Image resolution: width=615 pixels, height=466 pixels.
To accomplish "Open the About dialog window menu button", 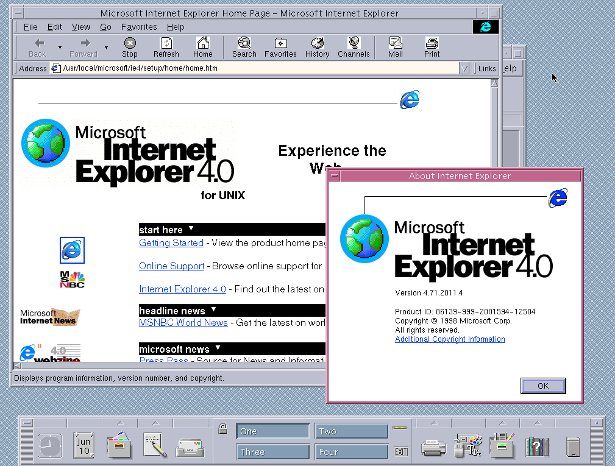I will tap(335, 175).
